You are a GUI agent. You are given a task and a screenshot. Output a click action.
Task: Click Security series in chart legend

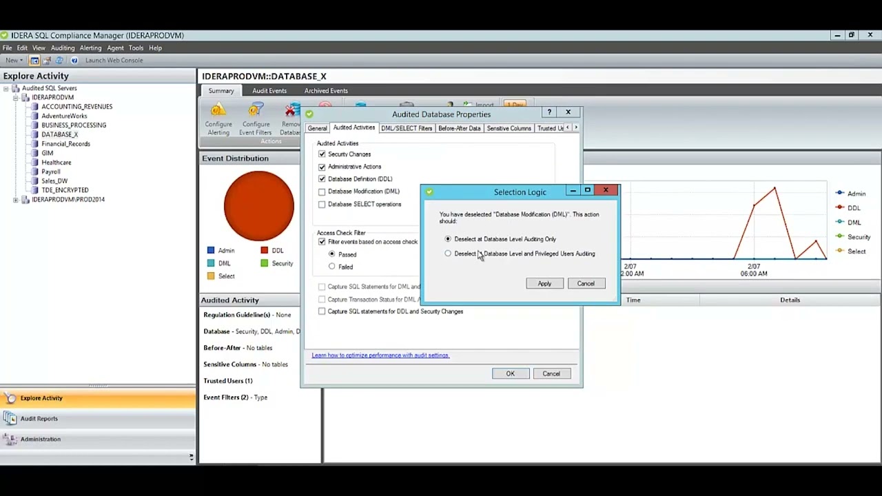coord(853,237)
